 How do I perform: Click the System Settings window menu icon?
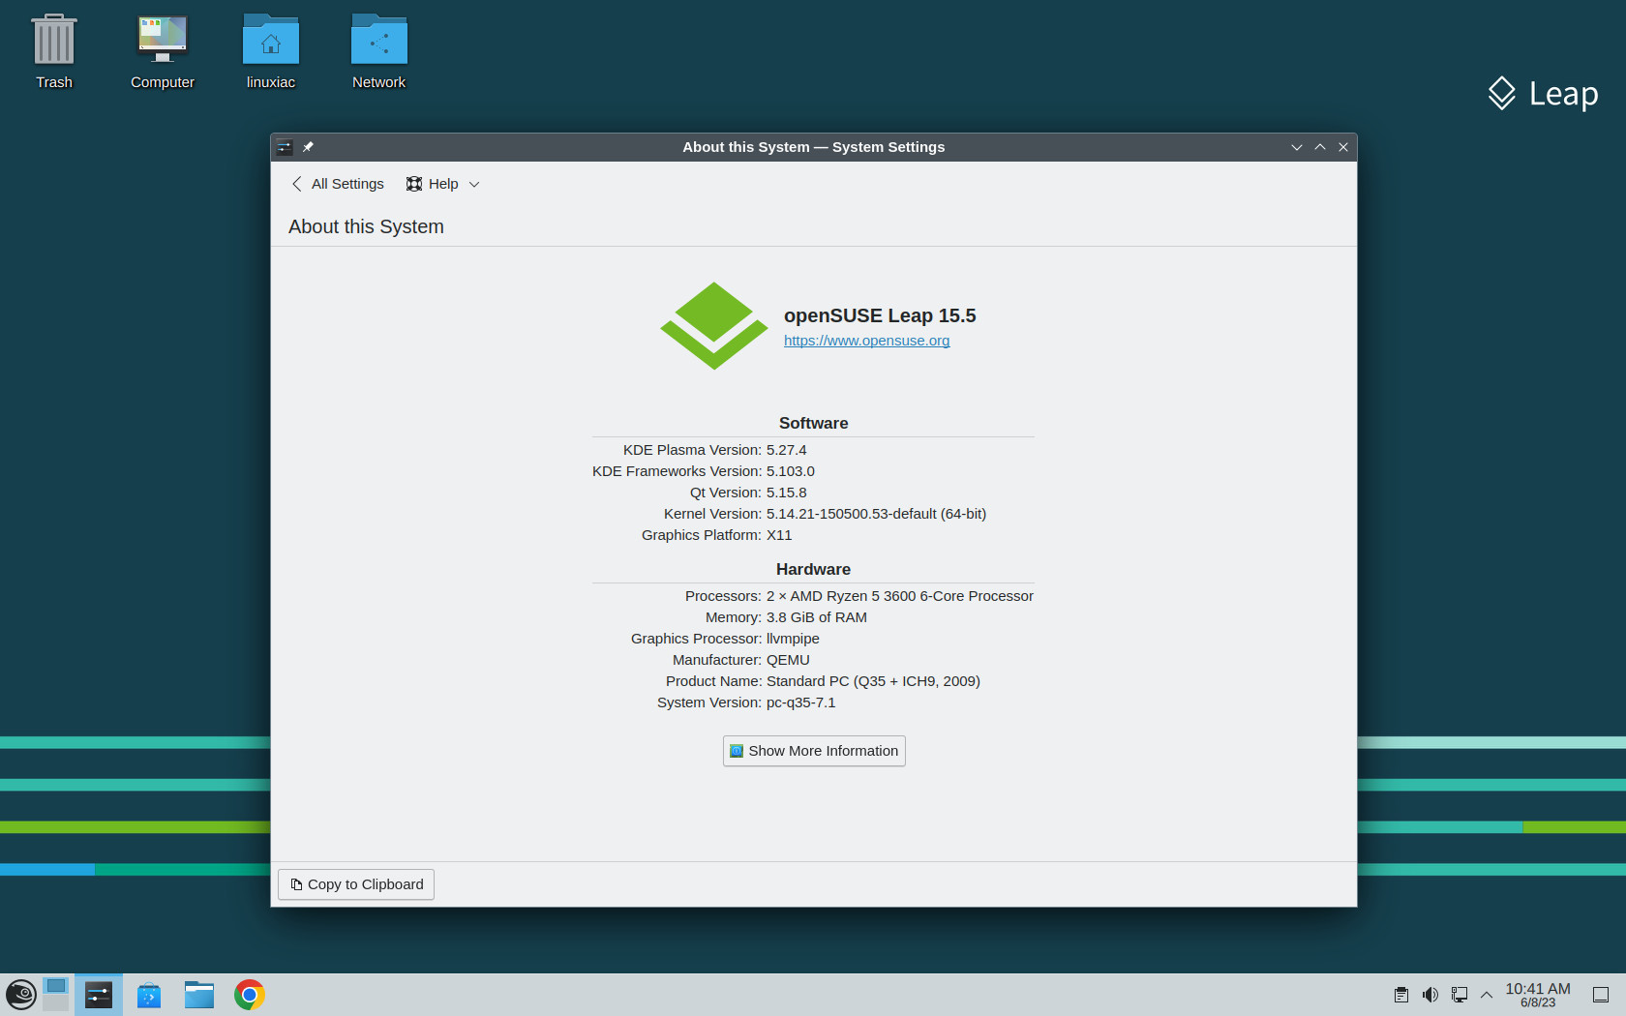(x=285, y=147)
